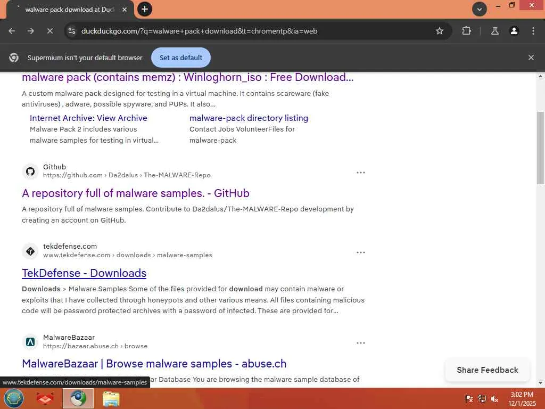
Task: Click the MalwareBazaar favicon icon
Action: tap(30, 342)
